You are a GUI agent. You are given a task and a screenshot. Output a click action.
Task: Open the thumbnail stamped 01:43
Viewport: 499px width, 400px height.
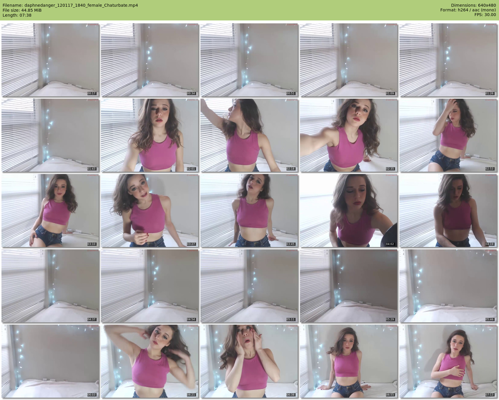[x=50, y=135]
